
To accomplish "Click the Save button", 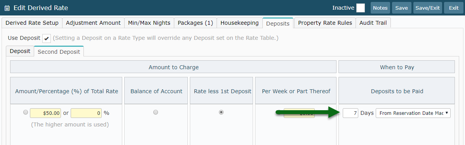I will pos(401,8).
